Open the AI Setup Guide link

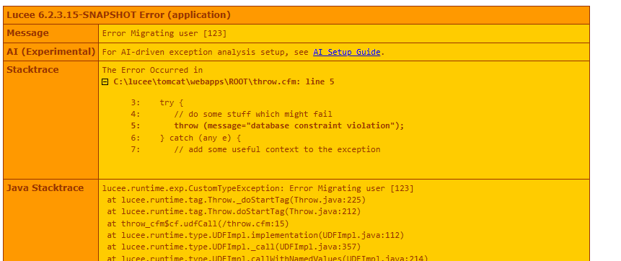coord(346,53)
